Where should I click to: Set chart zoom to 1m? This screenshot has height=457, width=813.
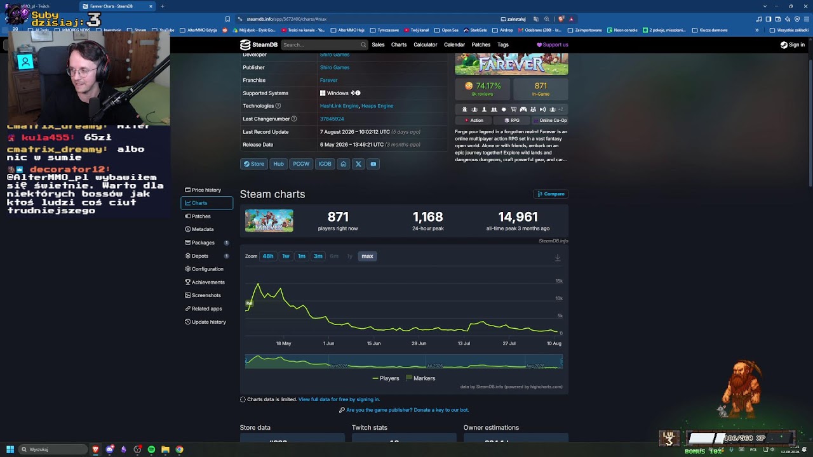(x=302, y=256)
